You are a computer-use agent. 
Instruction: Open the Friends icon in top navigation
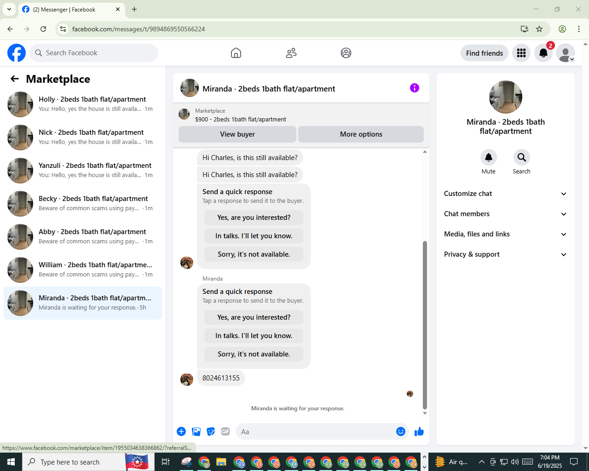291,53
